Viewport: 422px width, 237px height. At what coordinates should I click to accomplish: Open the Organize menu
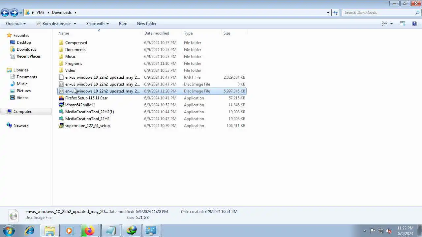[16, 24]
